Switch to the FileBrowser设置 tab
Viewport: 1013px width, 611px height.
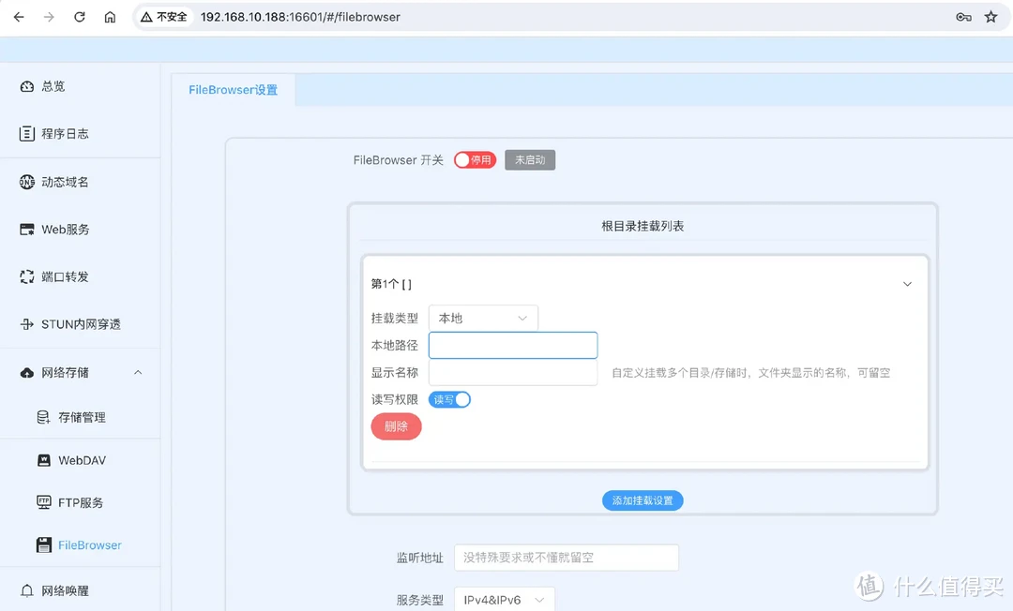tap(234, 90)
